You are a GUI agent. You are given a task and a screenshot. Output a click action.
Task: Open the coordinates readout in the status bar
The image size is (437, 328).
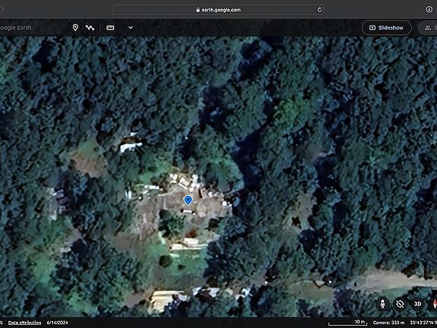coord(423,323)
